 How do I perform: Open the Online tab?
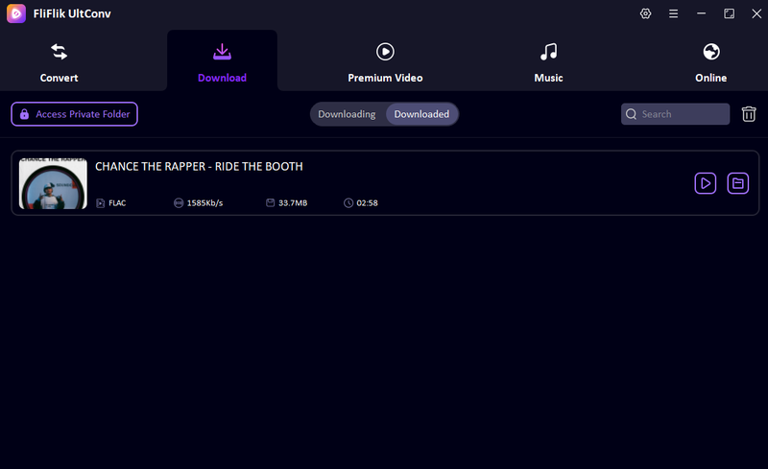pyautogui.click(x=710, y=63)
